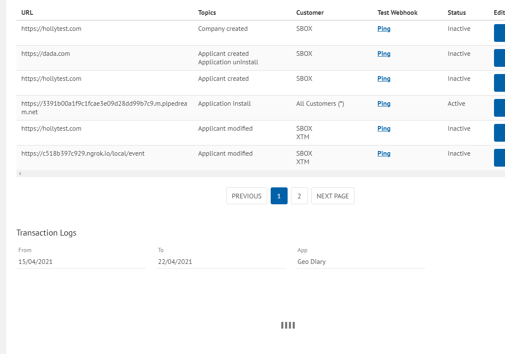Open the App dropdown showing Geo Diary
Viewport: 505px width, 354px height.
pyautogui.click(x=360, y=261)
